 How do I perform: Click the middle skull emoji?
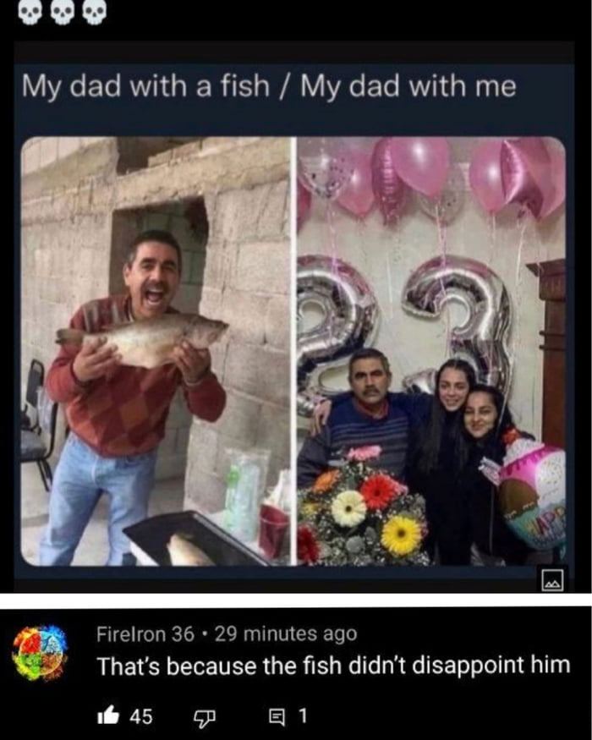pos(63,14)
